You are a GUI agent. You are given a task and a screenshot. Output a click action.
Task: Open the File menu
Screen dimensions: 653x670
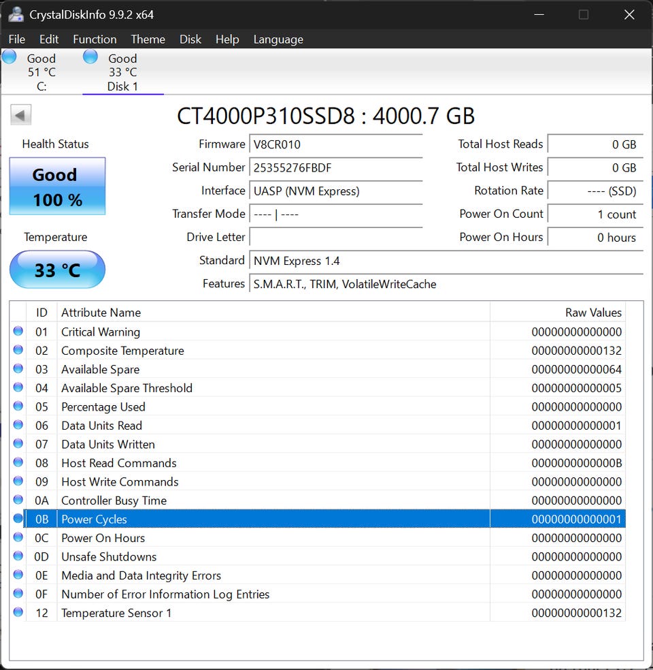(16, 39)
